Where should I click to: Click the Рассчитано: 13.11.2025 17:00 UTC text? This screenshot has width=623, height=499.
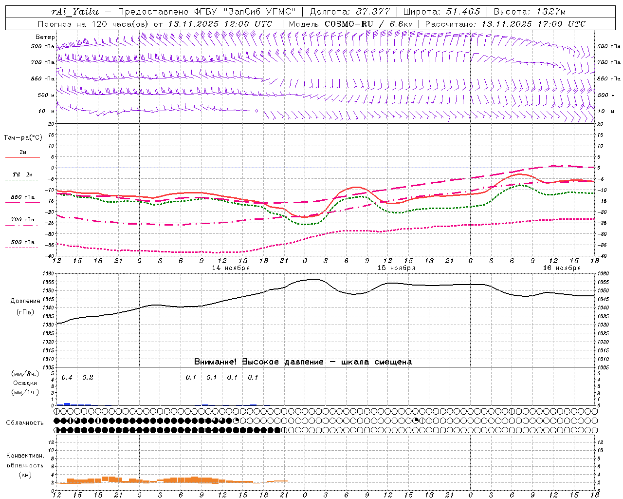pyautogui.click(x=505, y=24)
